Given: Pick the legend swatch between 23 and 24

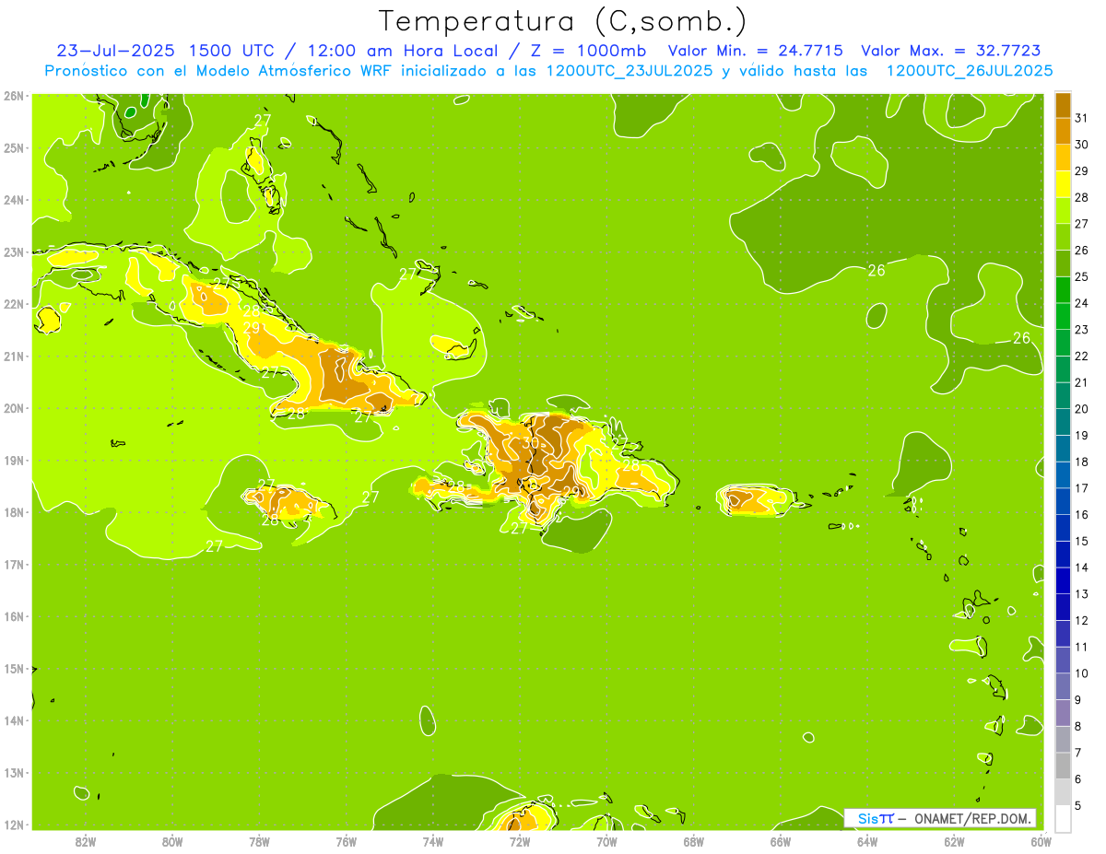Looking at the screenshot, I should [x=1063, y=316].
